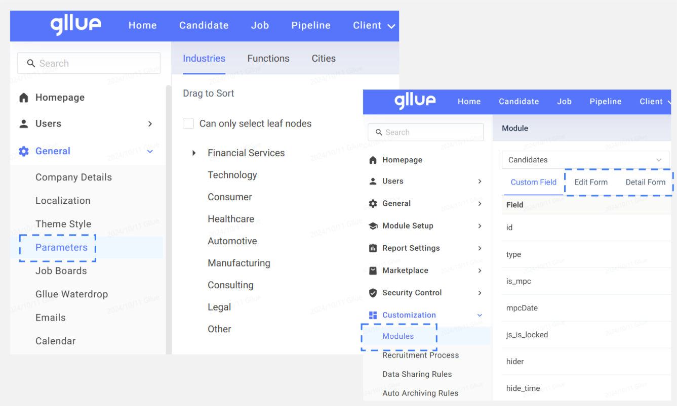
Task: Click General gear icon in left window
Action: (x=24, y=151)
